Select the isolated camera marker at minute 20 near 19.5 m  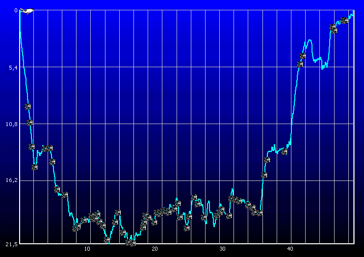coord(155,222)
